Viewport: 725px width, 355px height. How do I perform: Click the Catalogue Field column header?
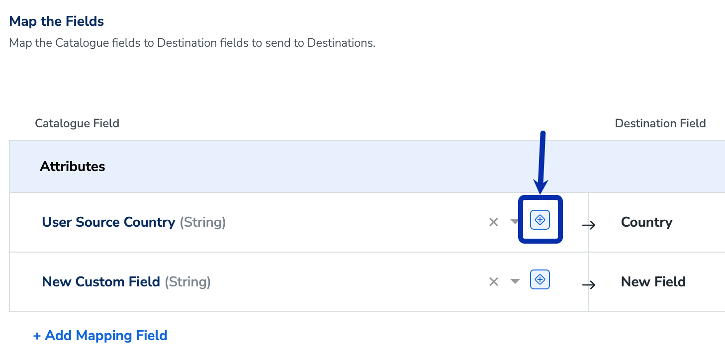point(77,123)
